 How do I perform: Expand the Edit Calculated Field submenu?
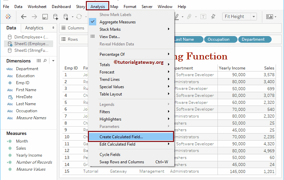pos(169,144)
